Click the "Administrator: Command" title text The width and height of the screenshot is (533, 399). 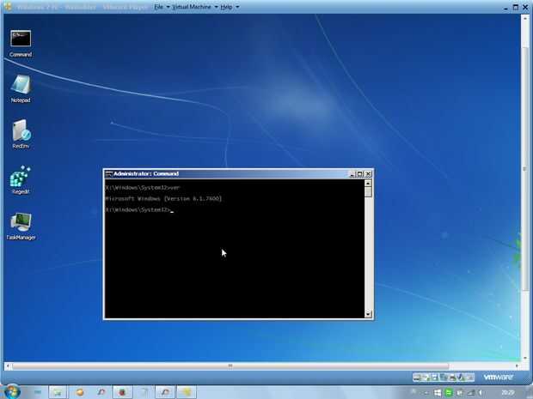click(x=146, y=173)
